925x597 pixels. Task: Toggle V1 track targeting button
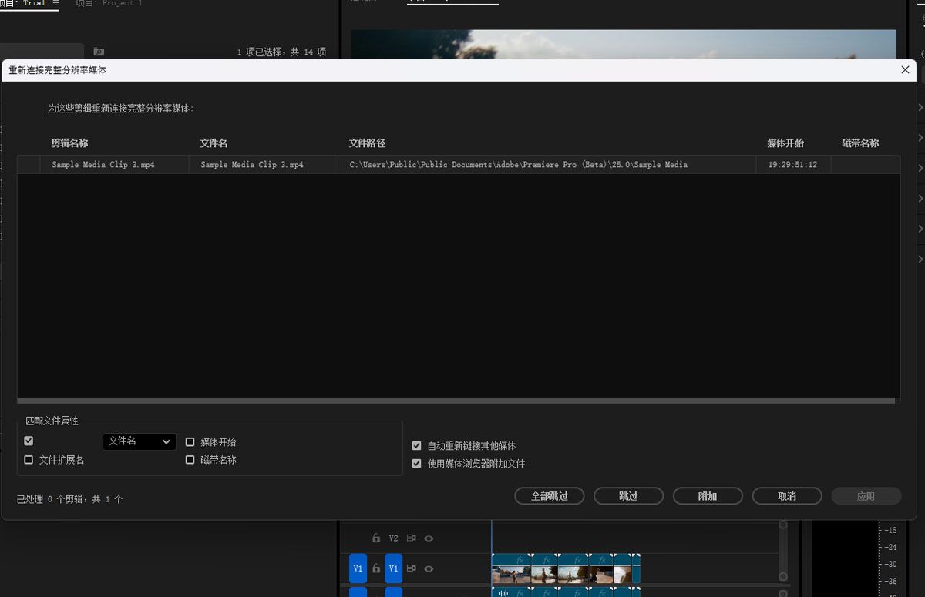393,568
